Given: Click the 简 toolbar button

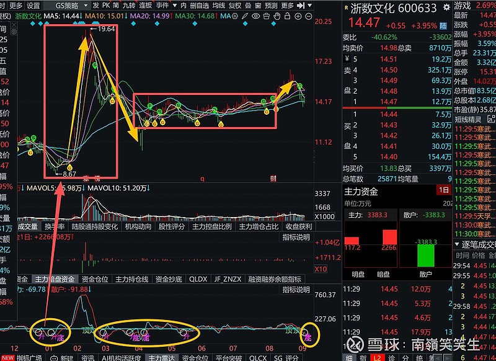Looking at the screenshot, I should 115,6.
